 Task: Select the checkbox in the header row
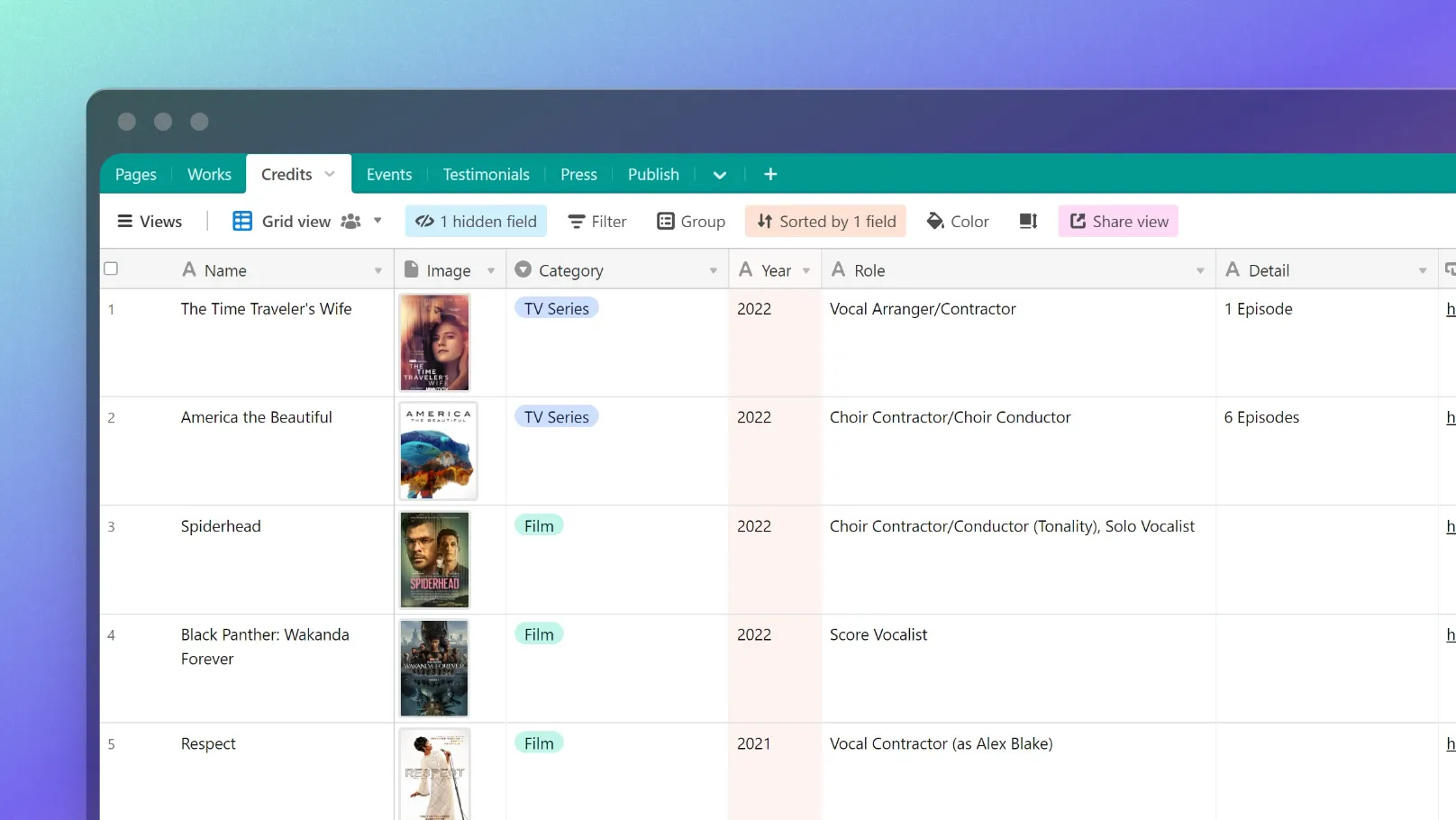(x=111, y=268)
